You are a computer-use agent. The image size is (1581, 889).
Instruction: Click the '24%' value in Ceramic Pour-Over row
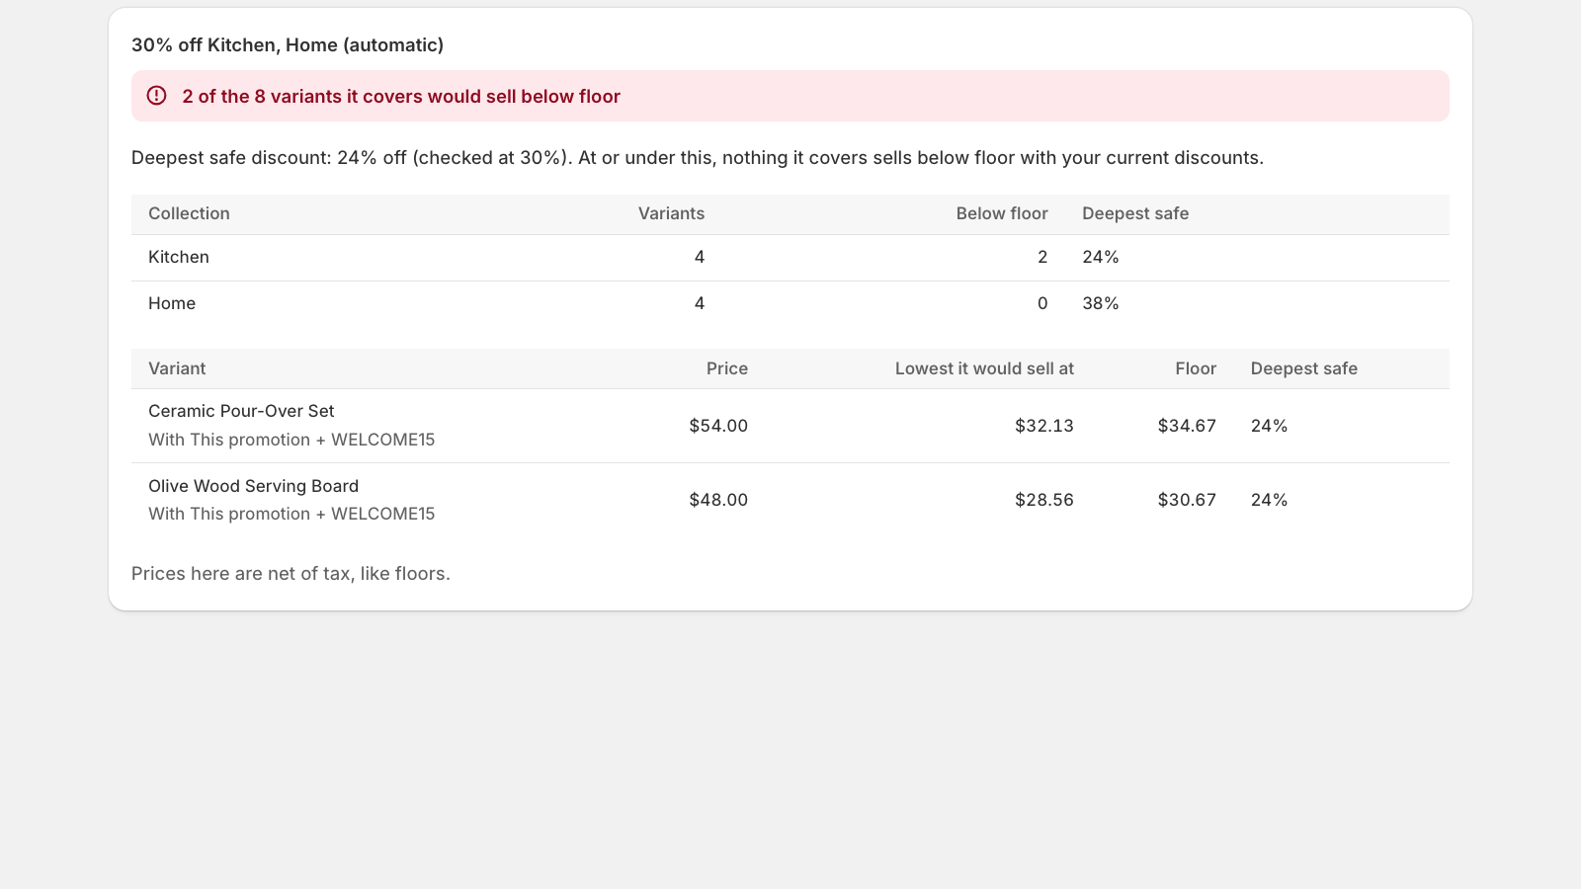(1270, 426)
